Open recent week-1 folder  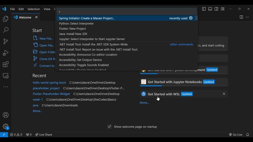38,99
